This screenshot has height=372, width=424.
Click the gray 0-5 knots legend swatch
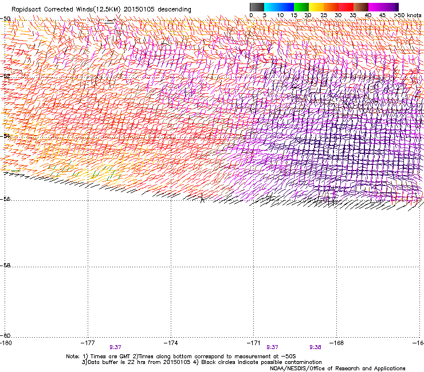[x=257, y=7]
